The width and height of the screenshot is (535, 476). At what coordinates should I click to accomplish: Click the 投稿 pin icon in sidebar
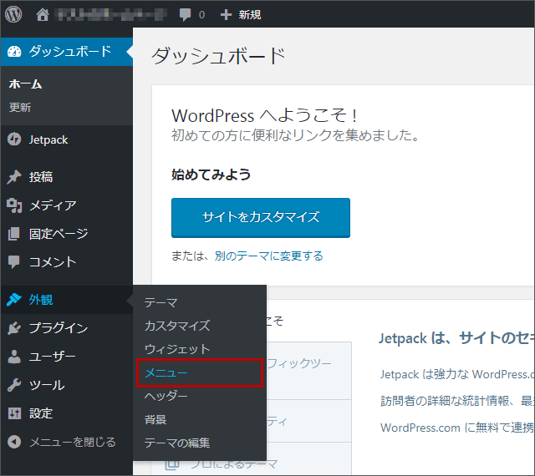(x=14, y=177)
